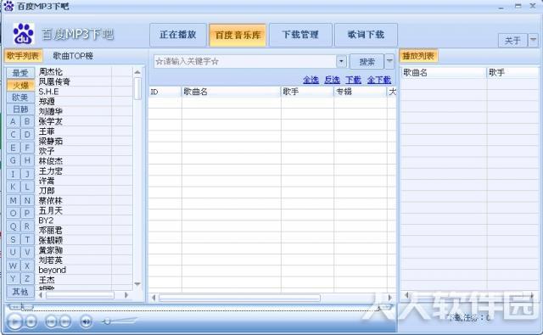
Task: Filter artists by letter A
Action: (13, 121)
